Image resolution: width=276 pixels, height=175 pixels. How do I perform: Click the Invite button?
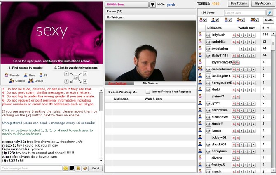coord(269,20)
